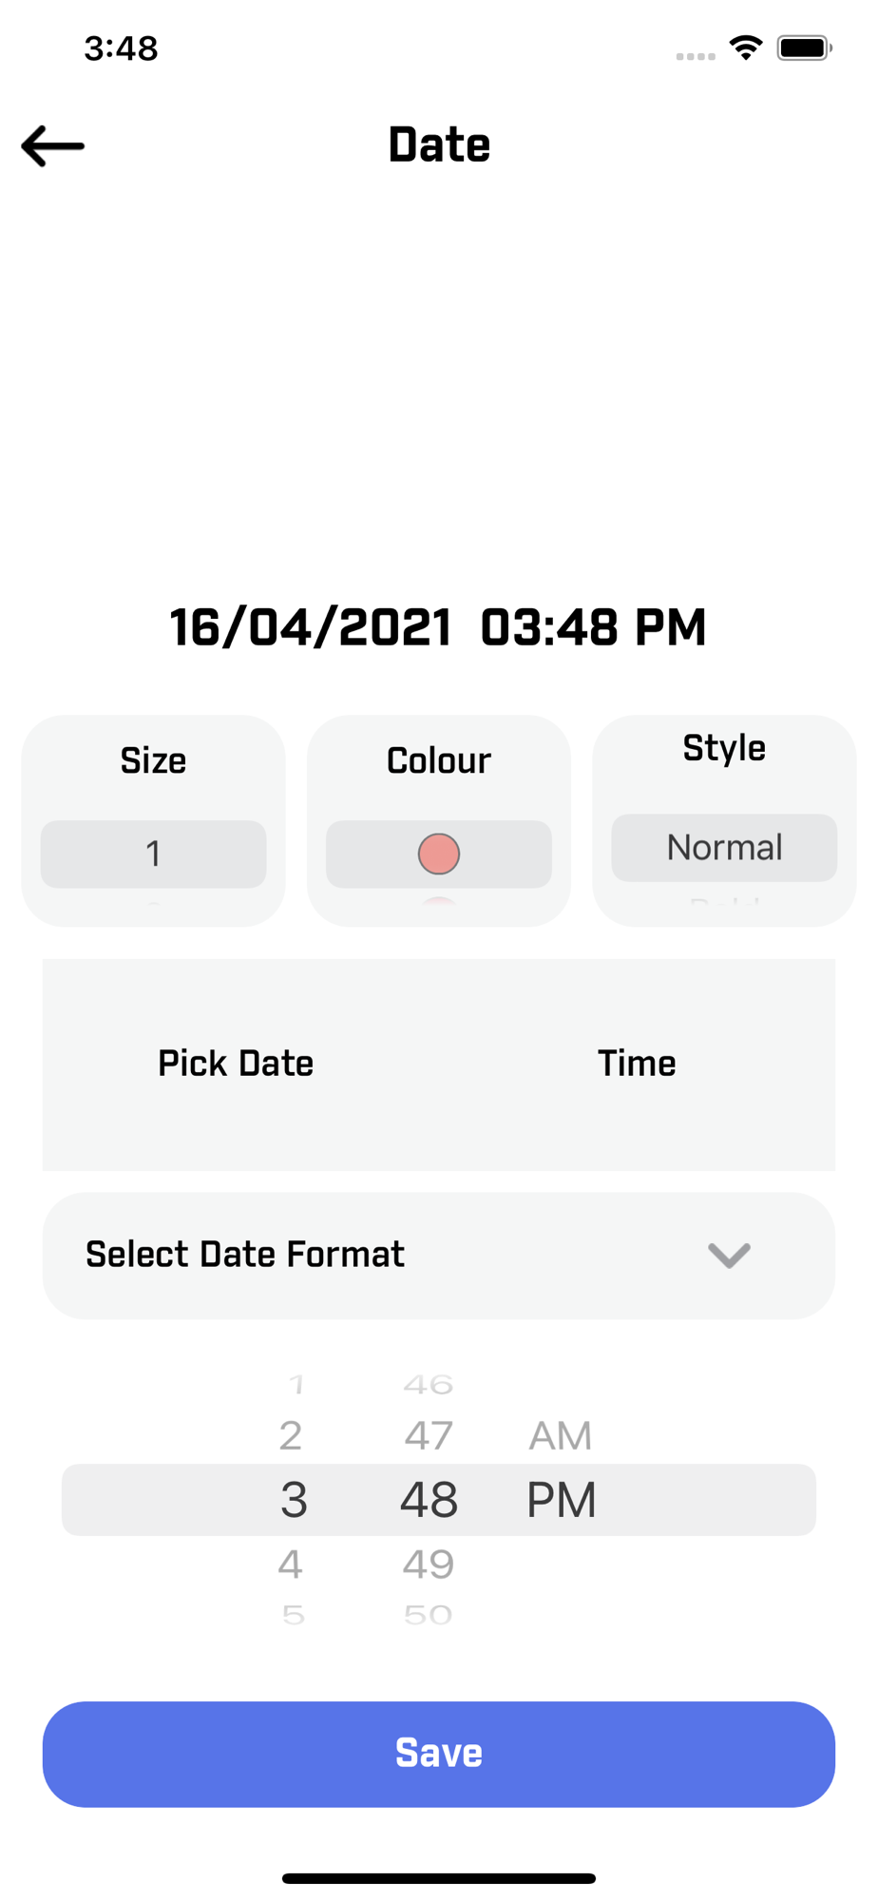Choose minute 49 in the picker
This screenshot has width=878, height=1901.
[x=429, y=1564]
